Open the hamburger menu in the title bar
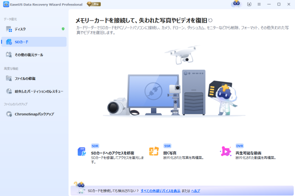This screenshot has height=196, width=295. pos(259,4)
